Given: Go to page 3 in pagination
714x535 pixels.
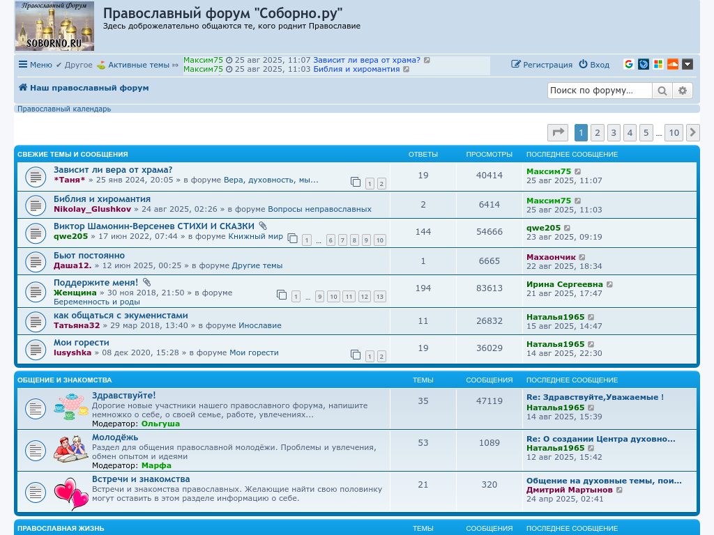Looking at the screenshot, I should pyautogui.click(x=614, y=133).
